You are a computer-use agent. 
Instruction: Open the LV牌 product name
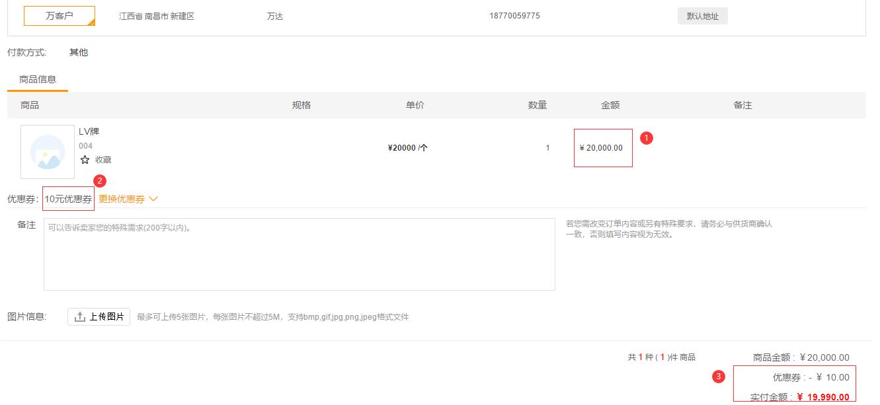pyautogui.click(x=89, y=131)
